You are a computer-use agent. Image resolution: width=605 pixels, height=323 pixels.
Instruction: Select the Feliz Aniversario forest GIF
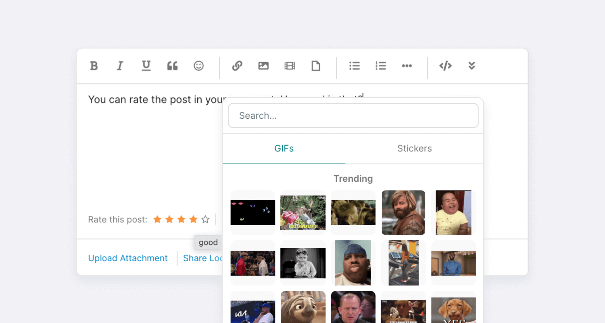click(303, 212)
